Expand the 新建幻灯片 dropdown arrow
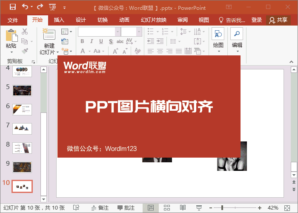298x213 pixels. click(57, 52)
